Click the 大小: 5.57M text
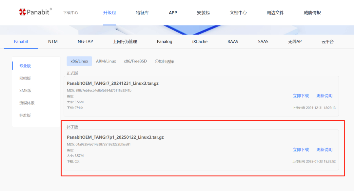The image size is (354, 191). tap(75, 156)
